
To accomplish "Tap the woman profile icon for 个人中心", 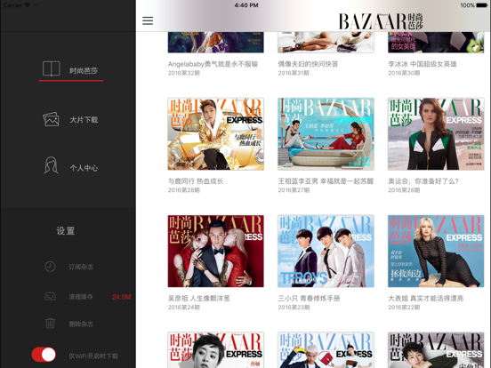I will [x=51, y=165].
